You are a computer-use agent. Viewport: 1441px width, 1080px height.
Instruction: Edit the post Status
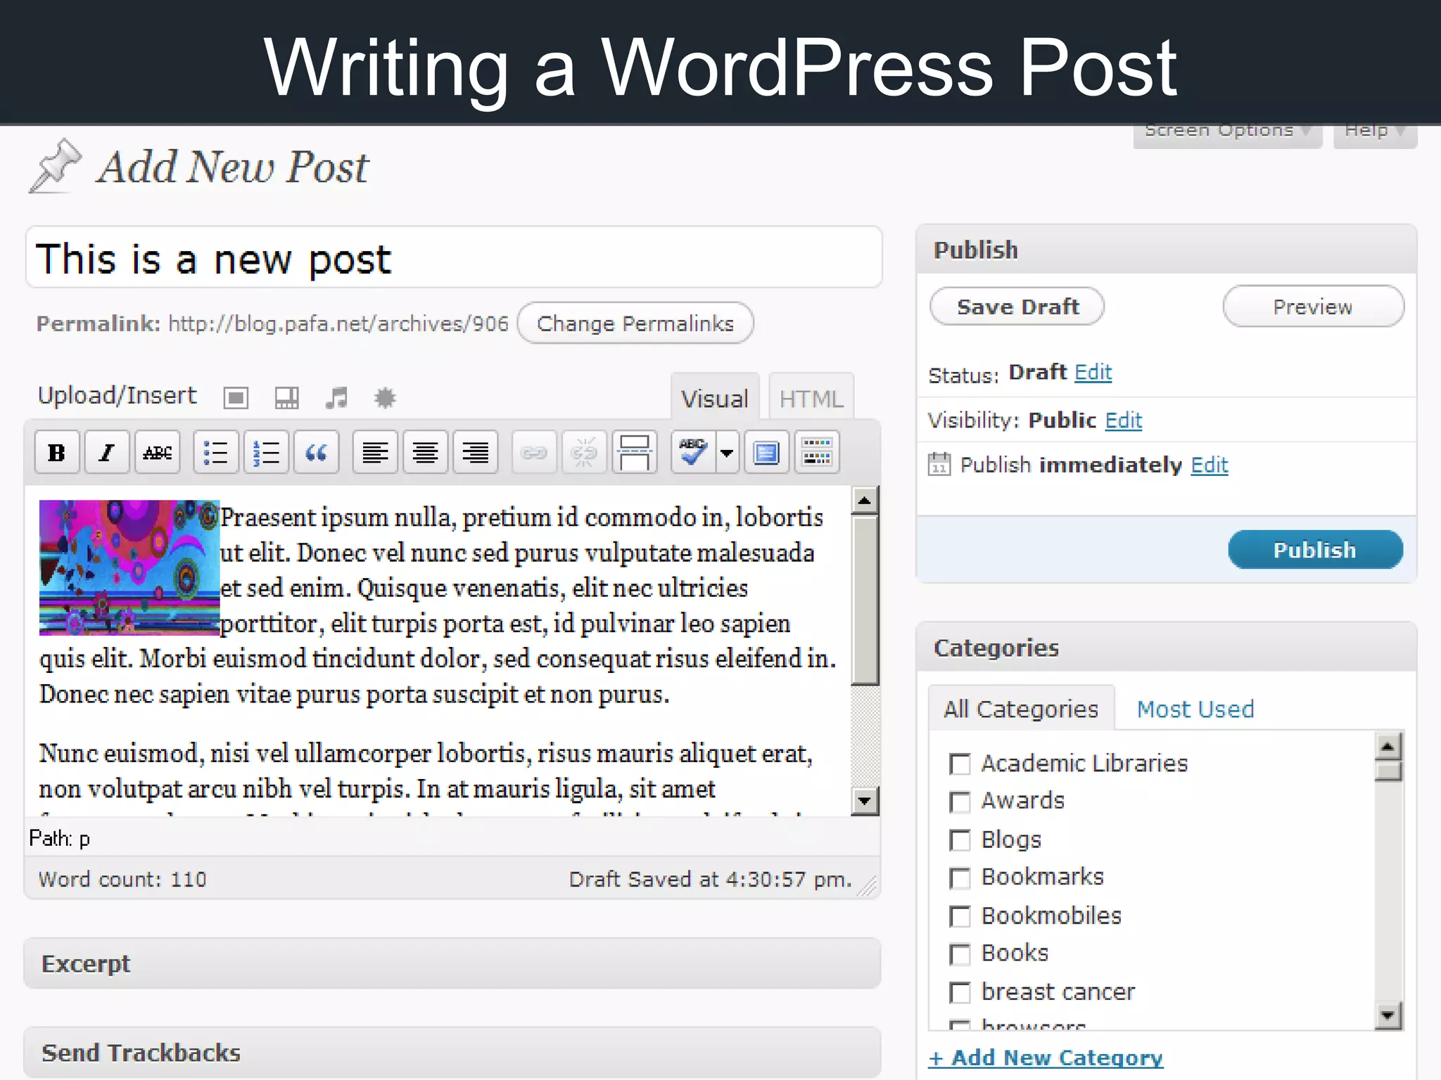click(1093, 372)
